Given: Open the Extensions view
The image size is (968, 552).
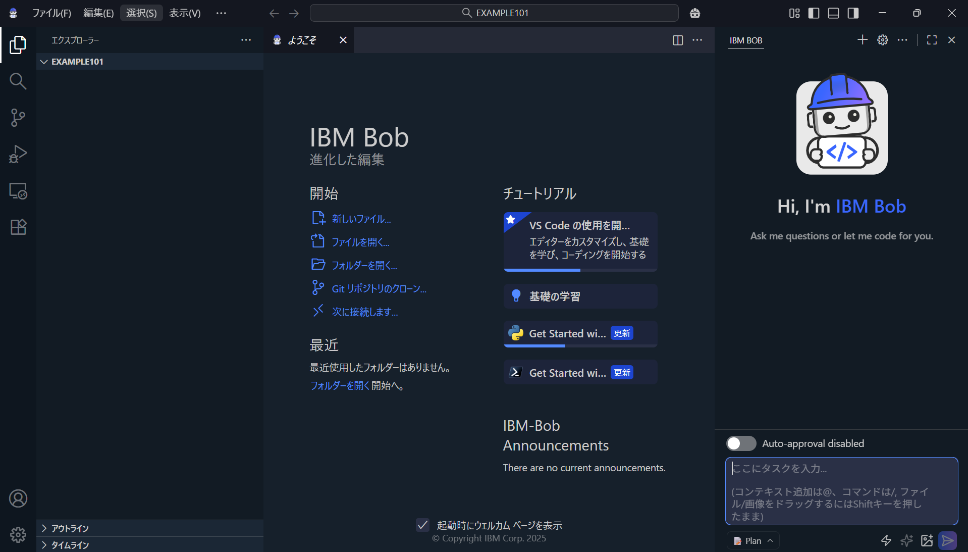Looking at the screenshot, I should (x=18, y=227).
